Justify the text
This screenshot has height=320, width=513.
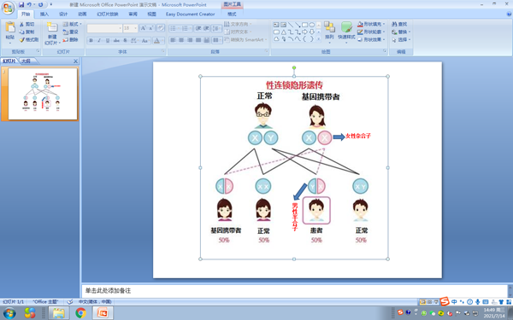click(198, 40)
